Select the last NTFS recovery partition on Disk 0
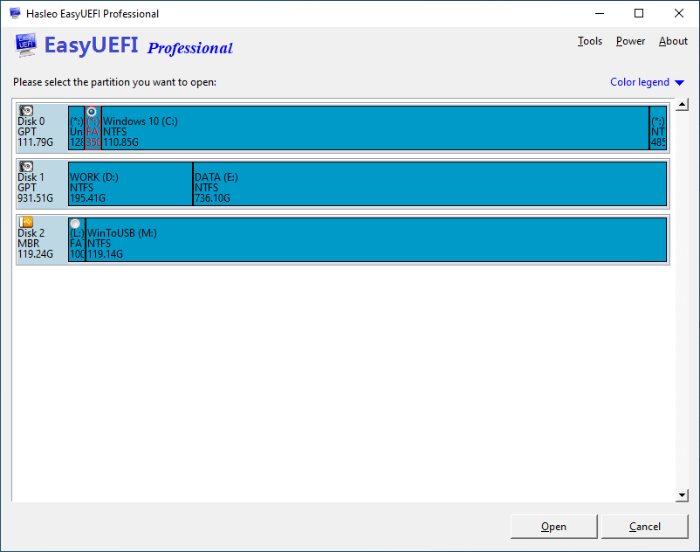 click(658, 128)
